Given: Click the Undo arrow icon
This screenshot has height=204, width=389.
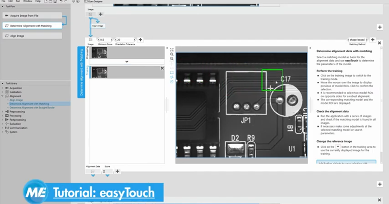Looking at the screenshot, I should click(61, 1).
